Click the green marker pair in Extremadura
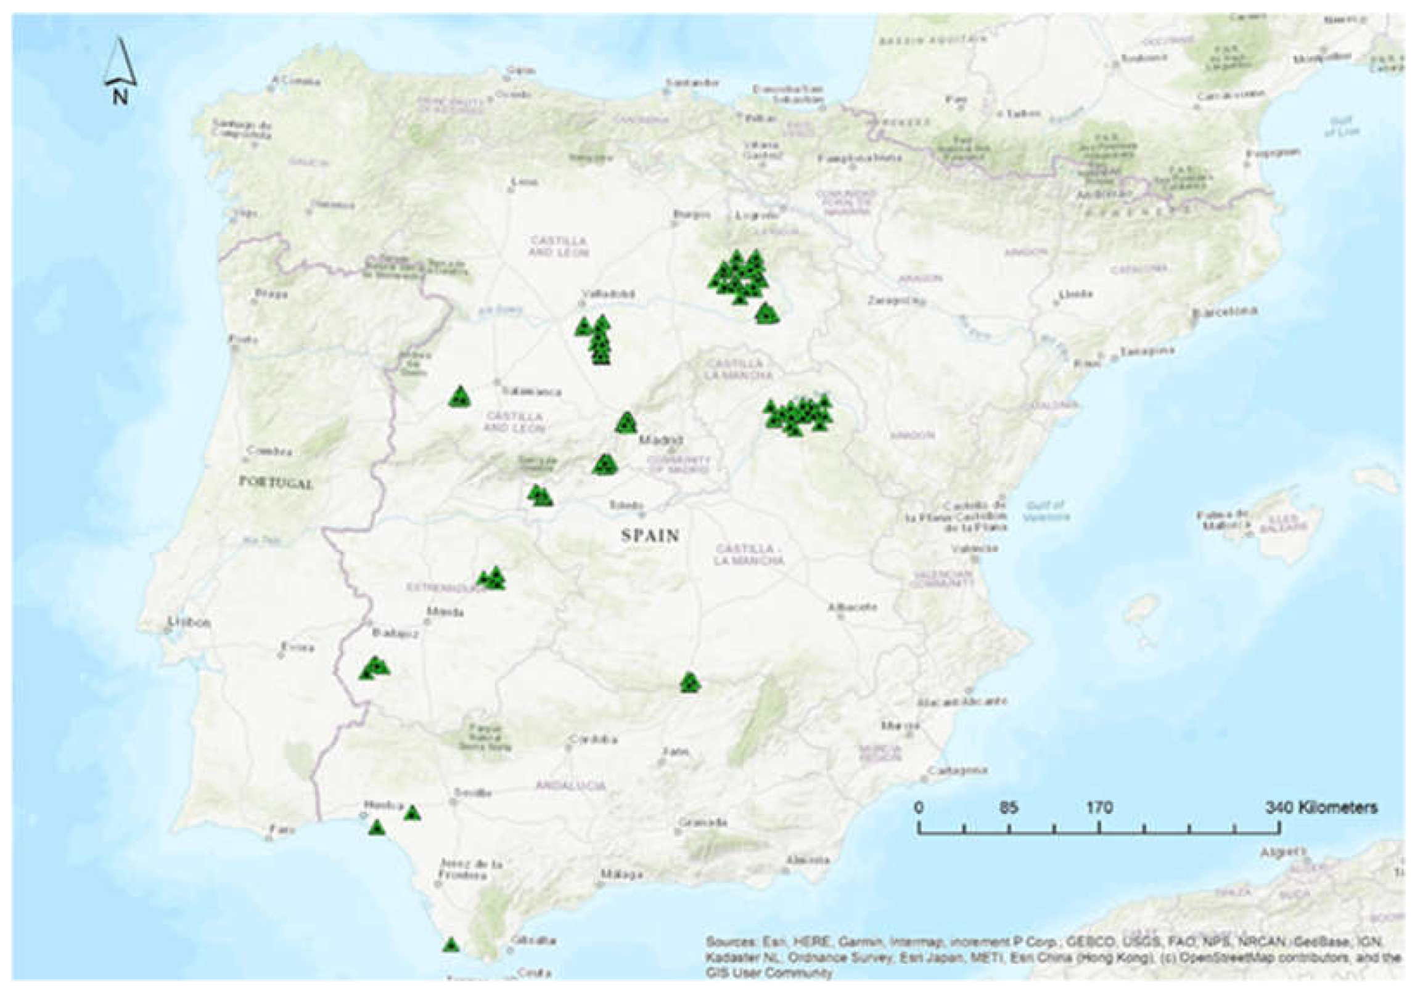This screenshot has height=992, width=1415. click(493, 578)
